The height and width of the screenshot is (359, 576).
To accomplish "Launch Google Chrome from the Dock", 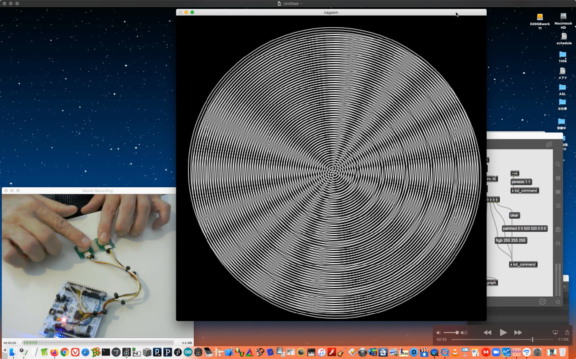I will click(65, 352).
